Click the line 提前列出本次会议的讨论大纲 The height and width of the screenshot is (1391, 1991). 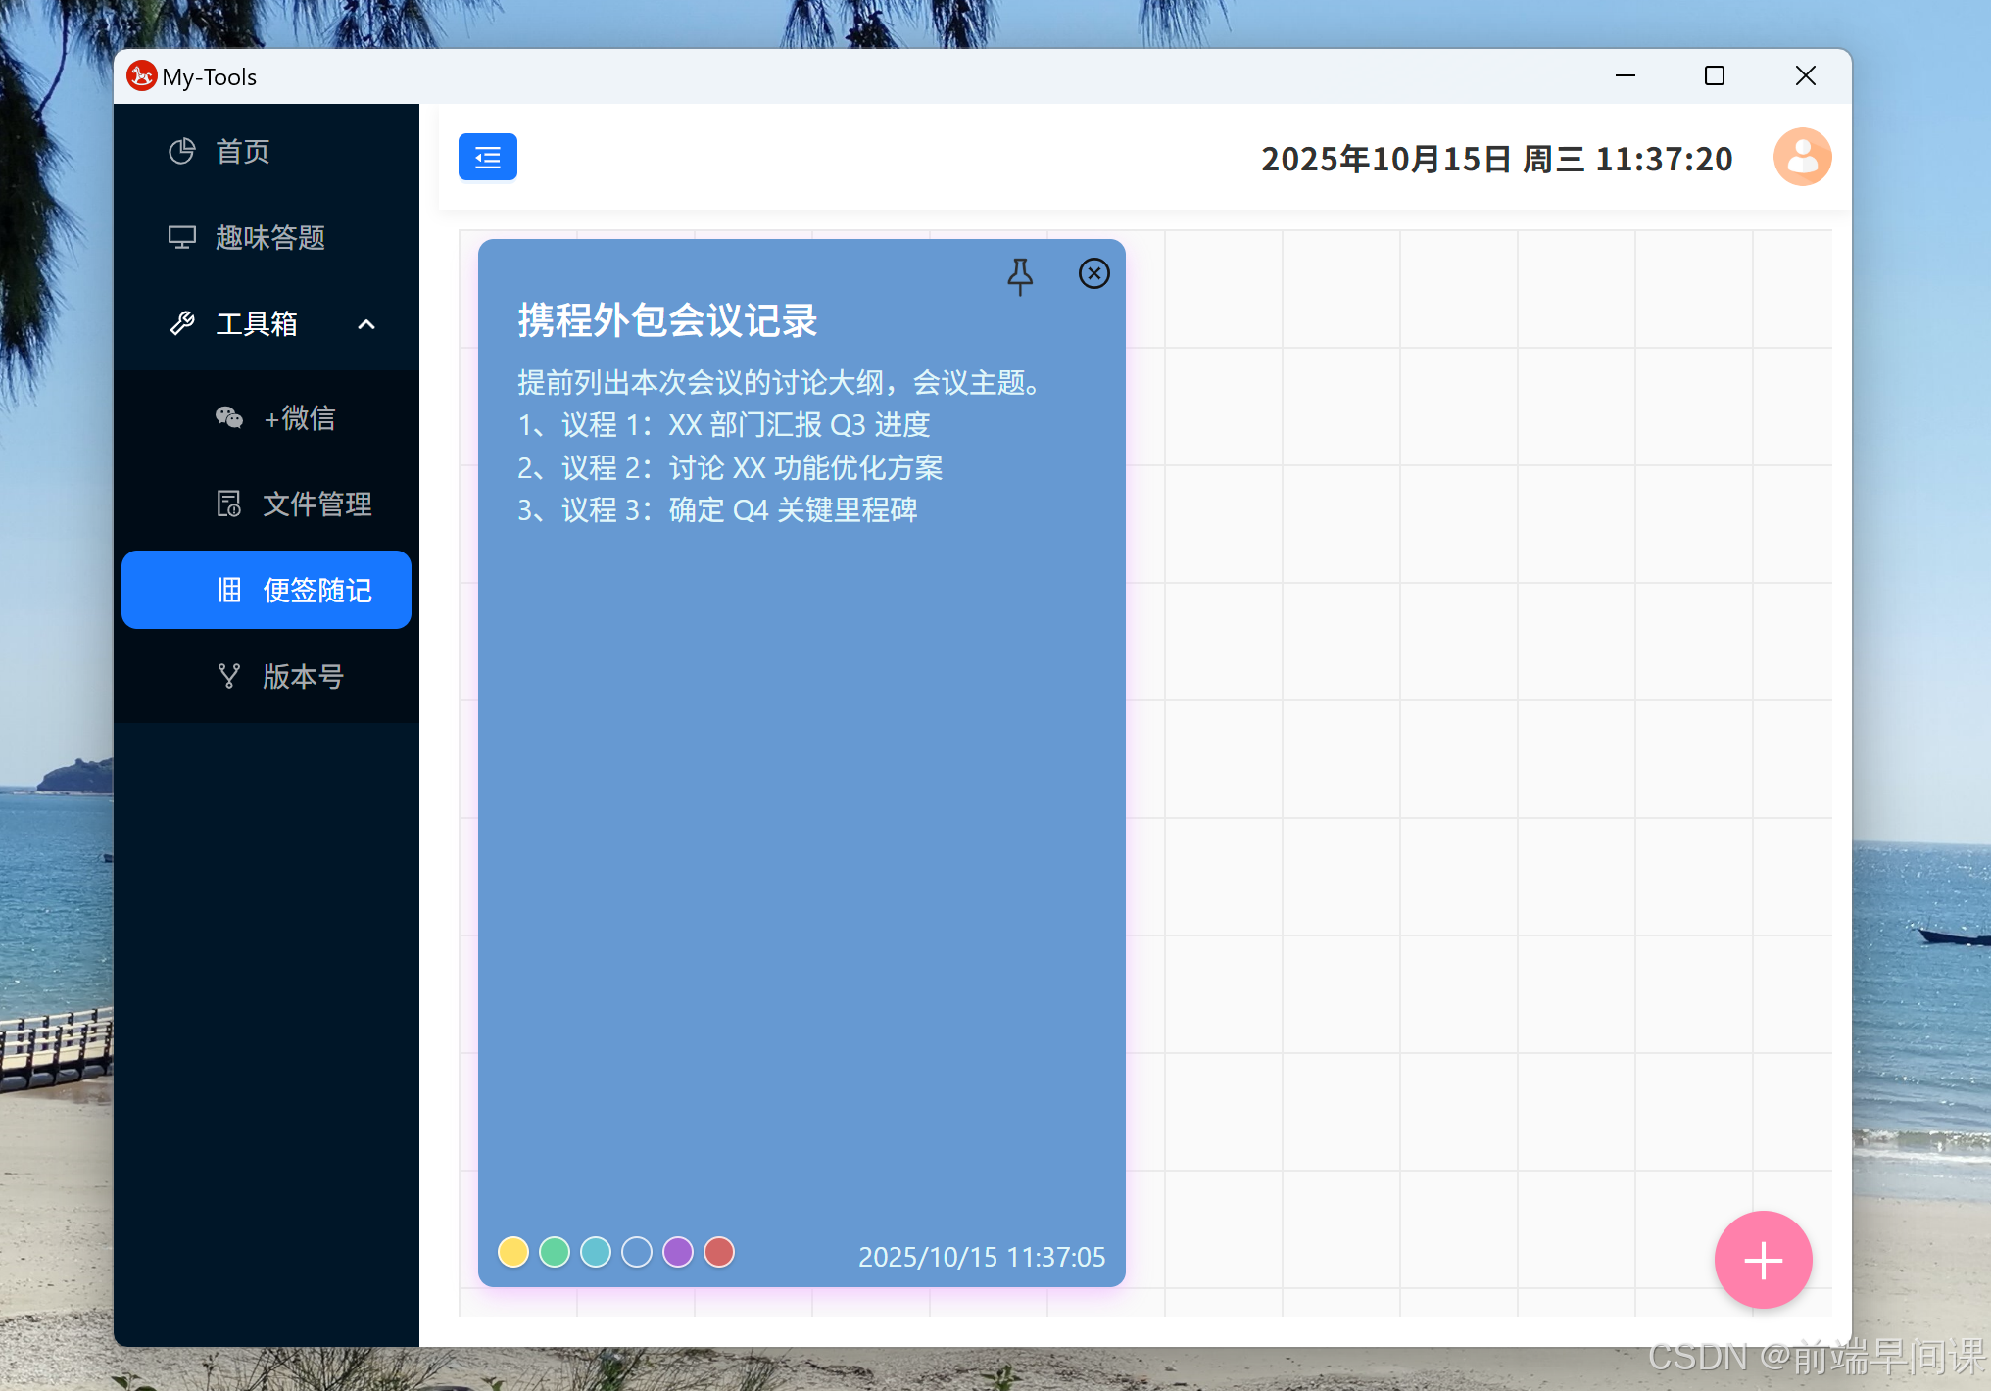click(x=779, y=382)
